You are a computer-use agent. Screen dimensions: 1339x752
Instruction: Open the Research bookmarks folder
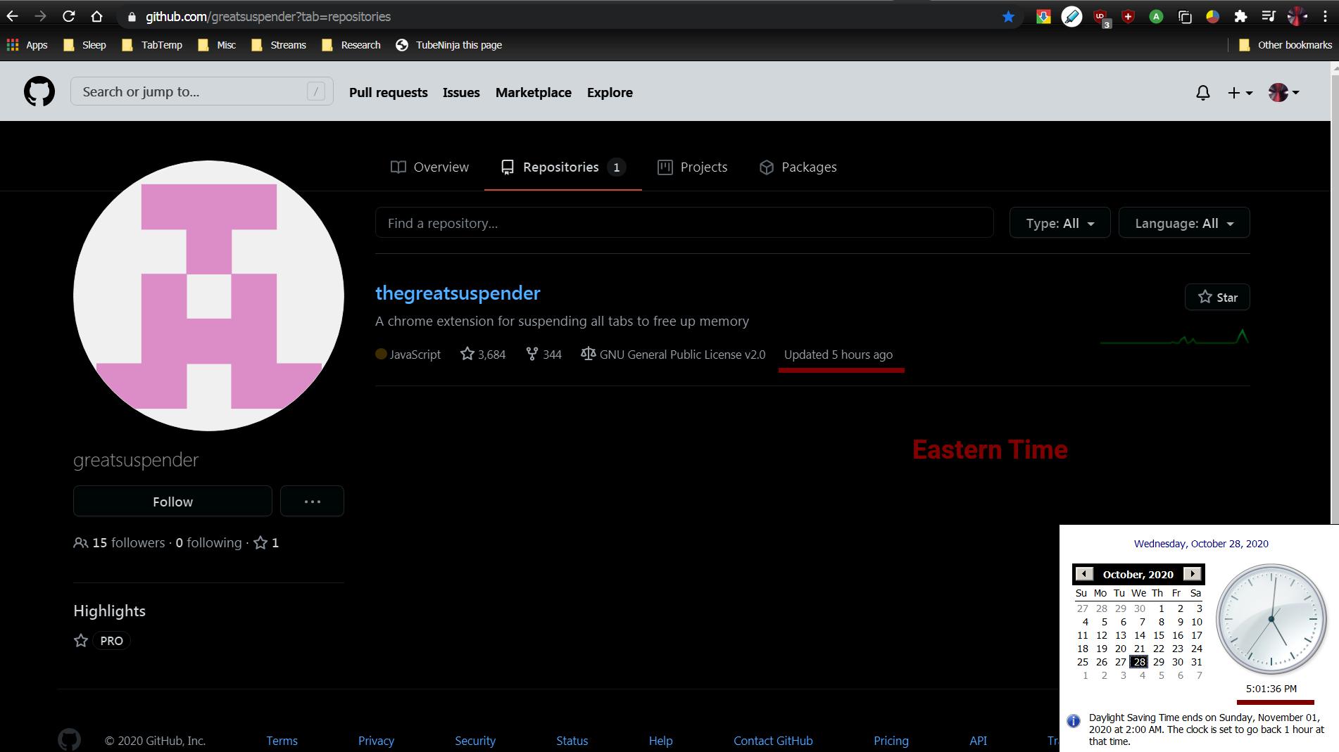(351, 45)
